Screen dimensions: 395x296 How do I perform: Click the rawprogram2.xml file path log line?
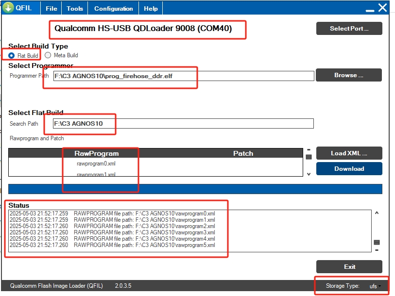pos(112,226)
